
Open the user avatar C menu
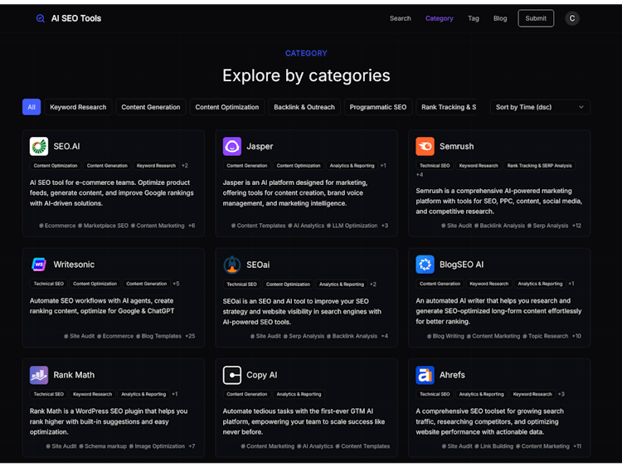coord(572,18)
